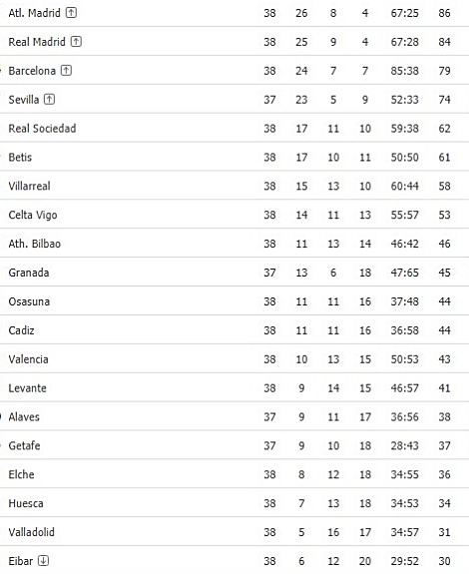Open Valencia team page
Viewport: 469px width, 574px height.
click(x=28, y=359)
